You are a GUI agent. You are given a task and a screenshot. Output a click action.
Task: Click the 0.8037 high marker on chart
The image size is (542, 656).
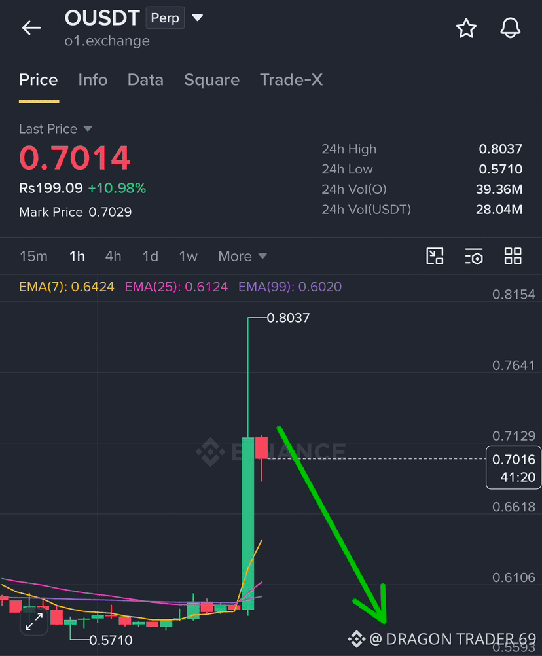[288, 318]
